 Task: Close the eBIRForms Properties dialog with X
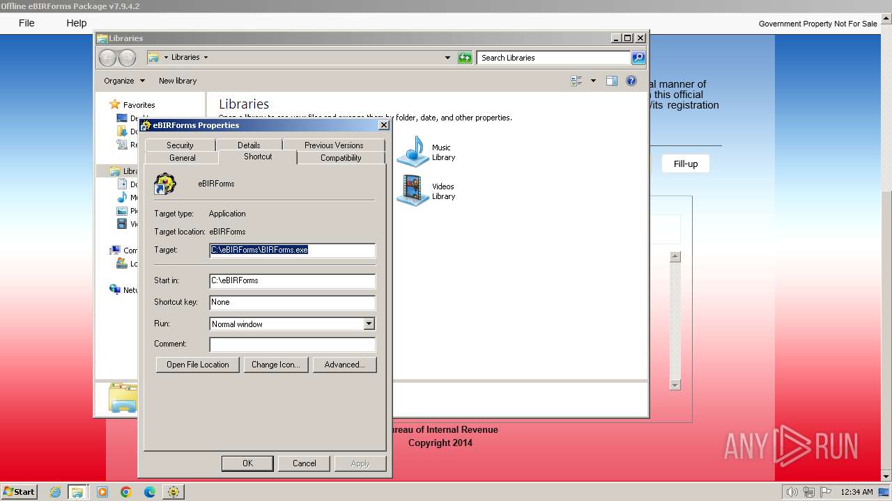pyautogui.click(x=383, y=125)
